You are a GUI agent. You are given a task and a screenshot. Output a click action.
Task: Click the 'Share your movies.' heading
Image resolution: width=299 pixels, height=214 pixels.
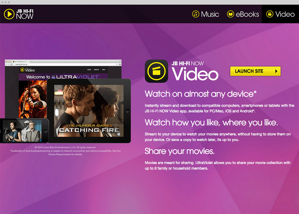tap(180, 151)
